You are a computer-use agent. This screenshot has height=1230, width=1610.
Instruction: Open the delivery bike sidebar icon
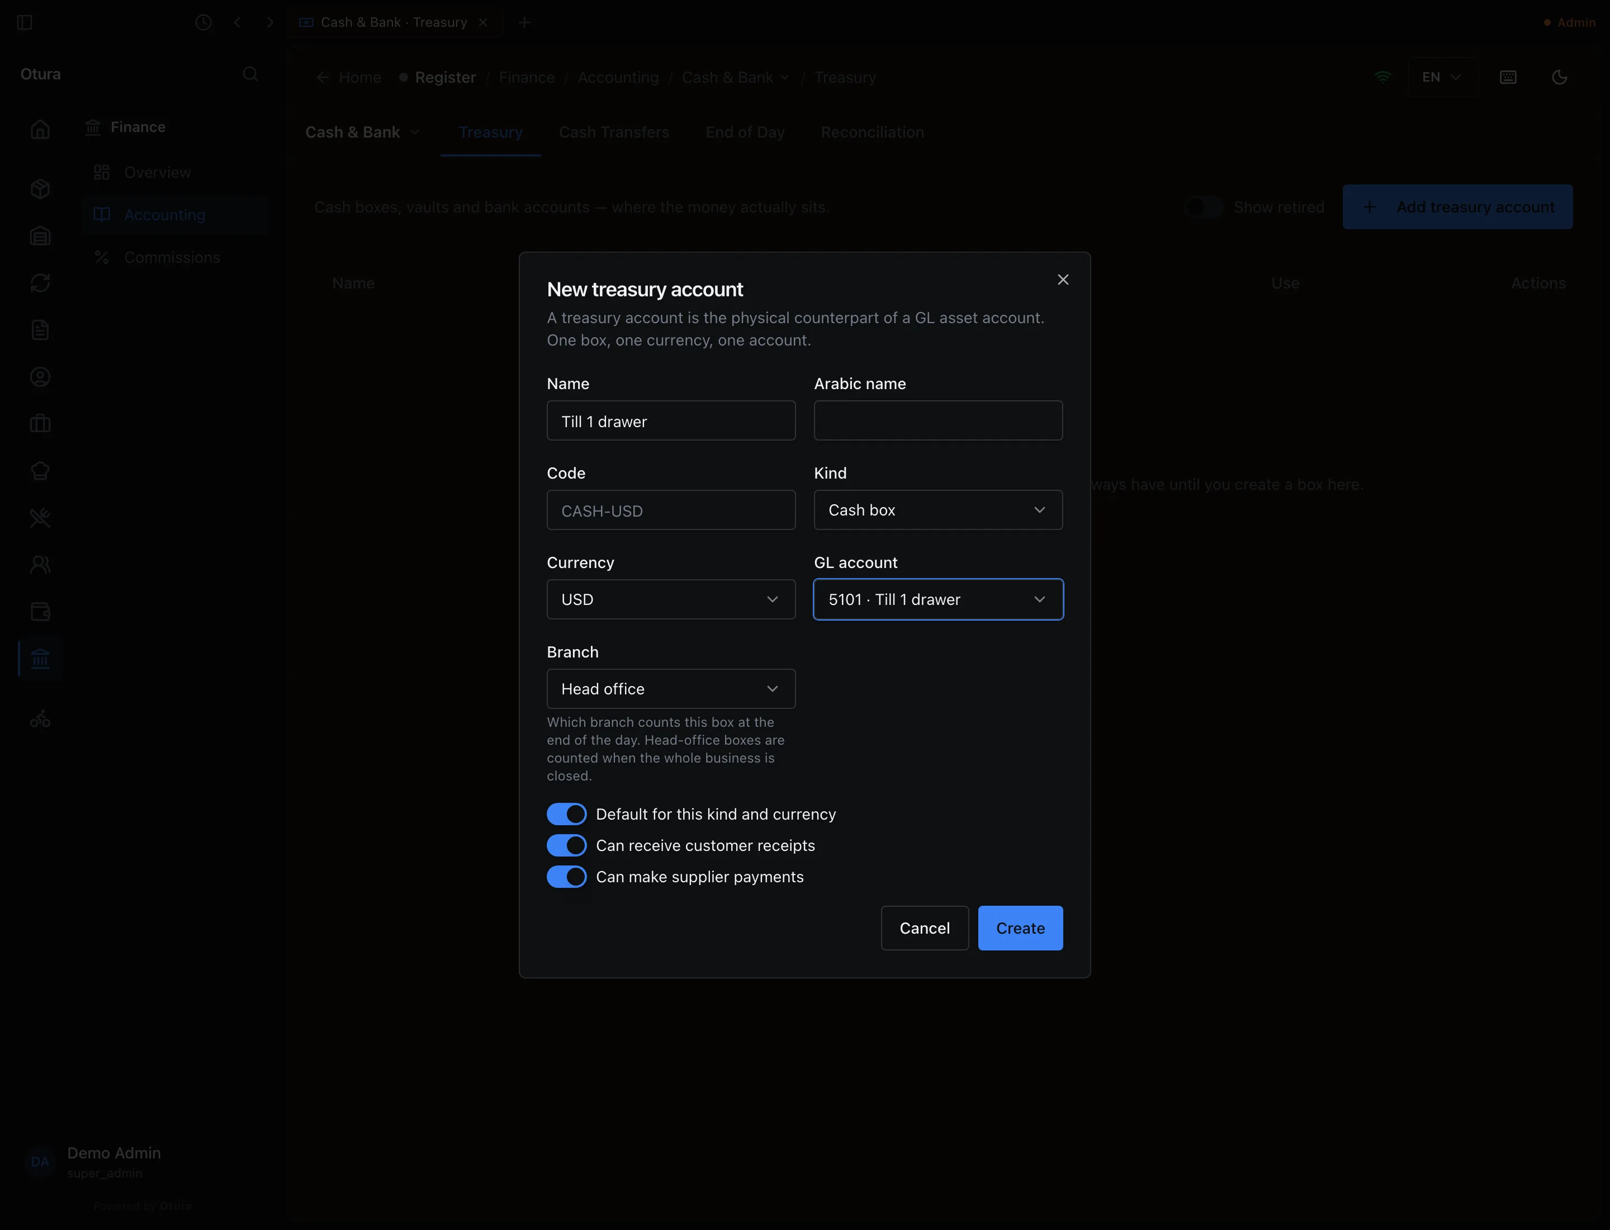[x=40, y=719]
